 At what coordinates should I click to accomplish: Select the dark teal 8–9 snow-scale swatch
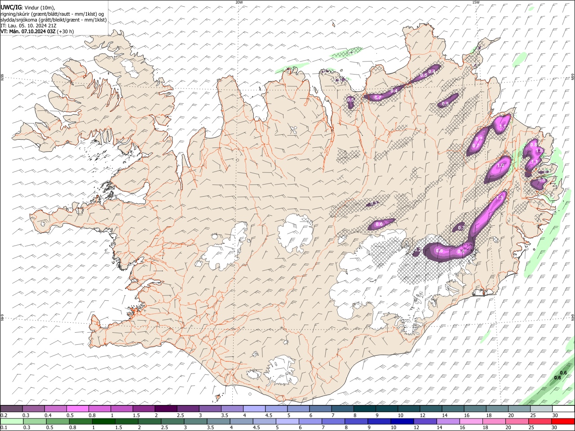(x=365, y=409)
